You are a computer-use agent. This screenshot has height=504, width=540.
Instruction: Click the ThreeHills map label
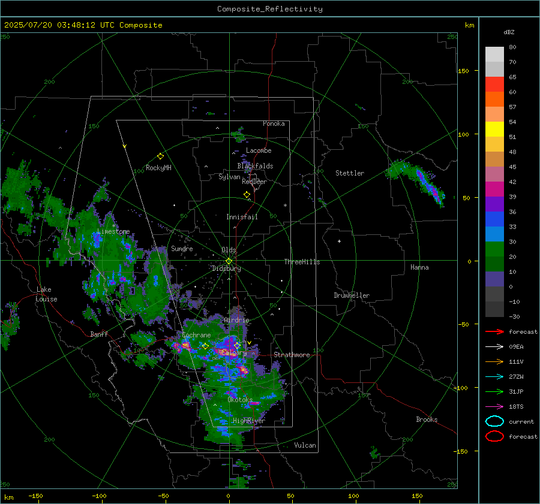click(302, 262)
